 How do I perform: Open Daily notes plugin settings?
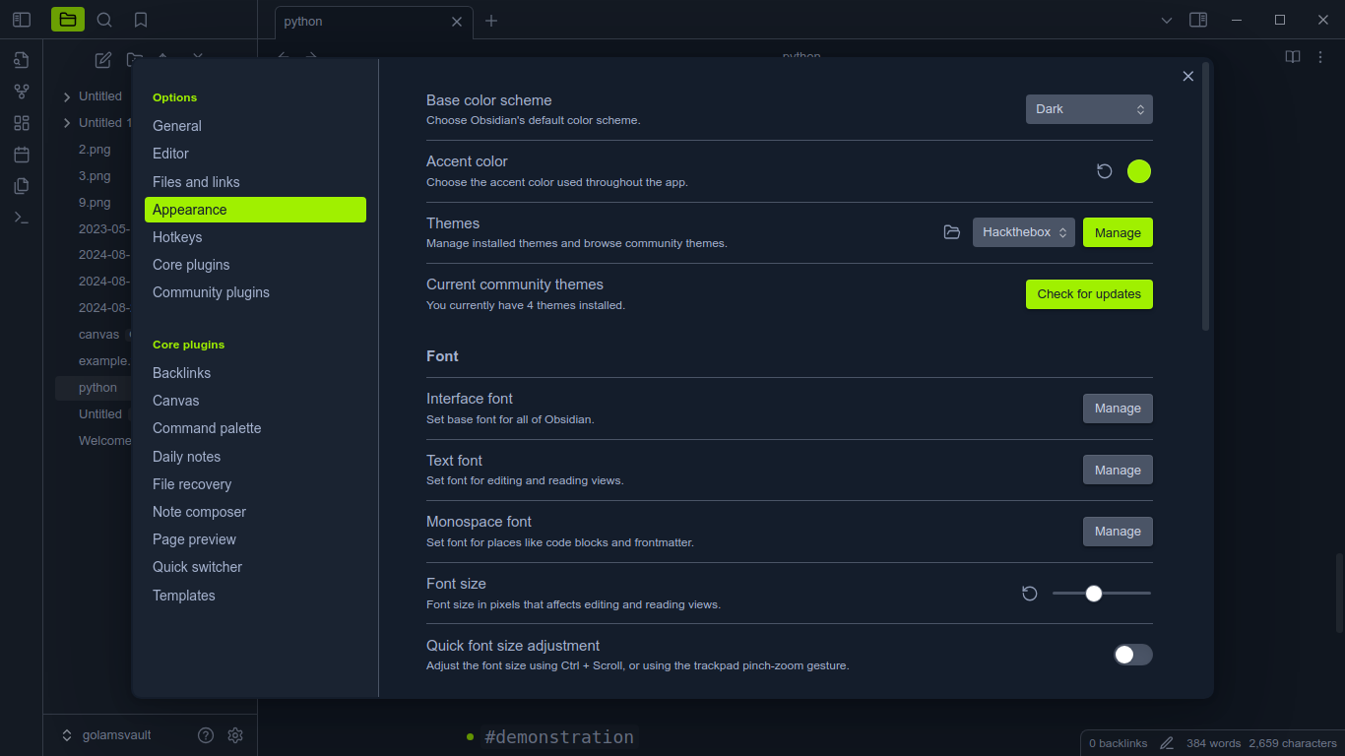click(x=255, y=457)
